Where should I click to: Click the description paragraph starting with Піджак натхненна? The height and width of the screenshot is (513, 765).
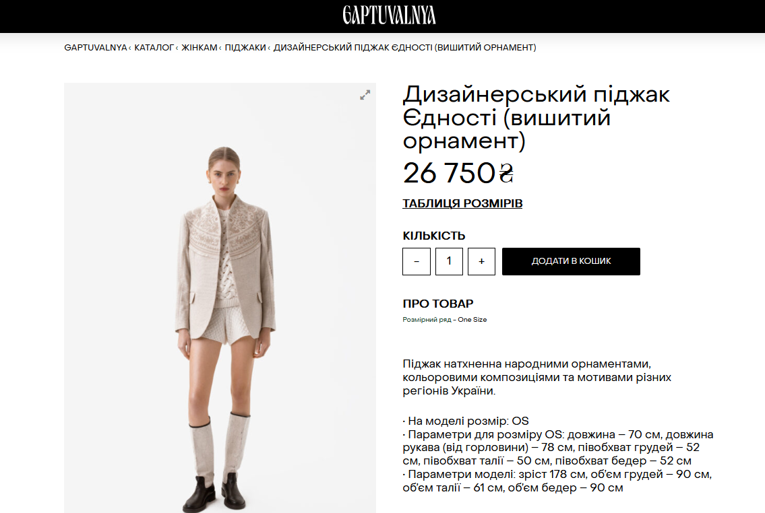click(537, 377)
